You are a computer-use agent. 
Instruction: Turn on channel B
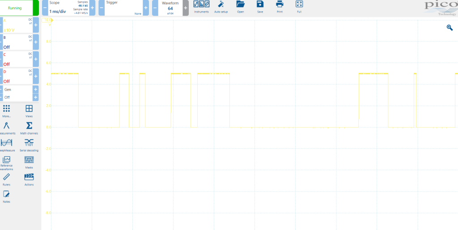point(18,42)
